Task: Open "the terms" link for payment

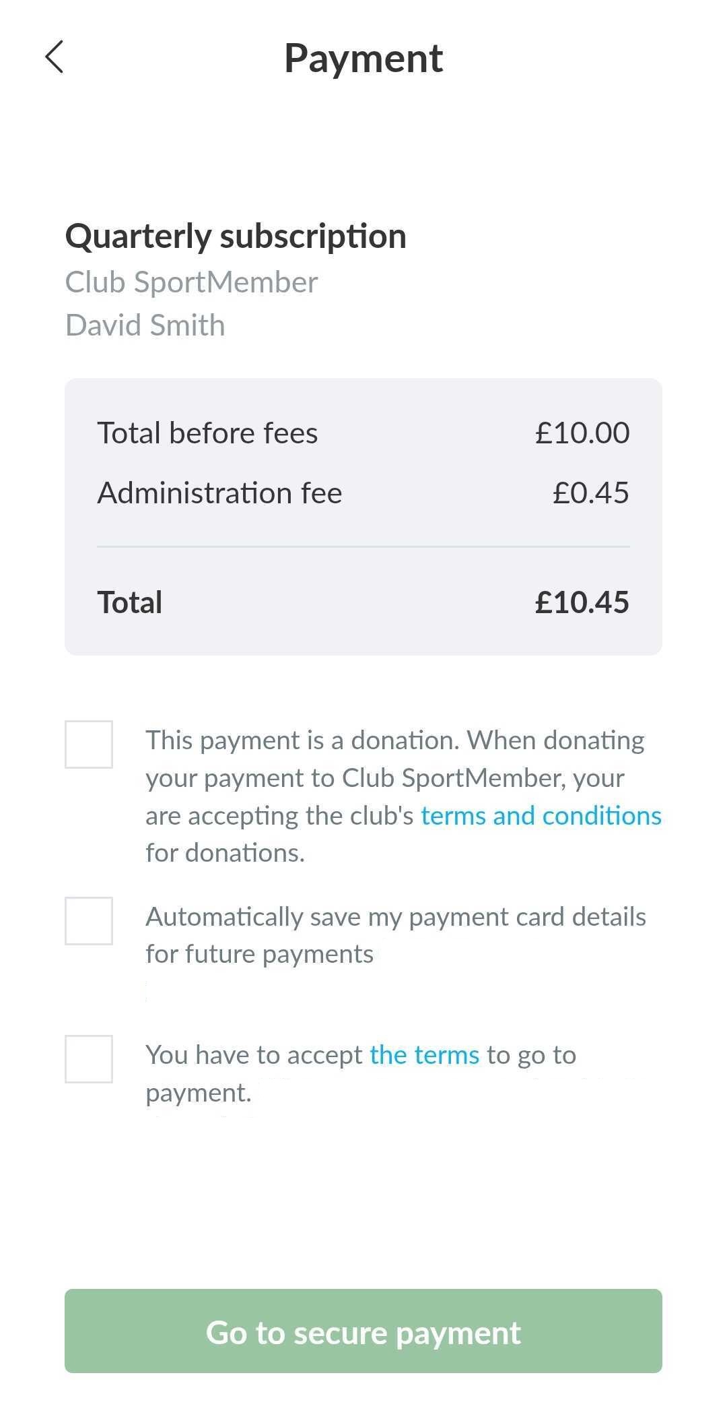Action: 424,1055
